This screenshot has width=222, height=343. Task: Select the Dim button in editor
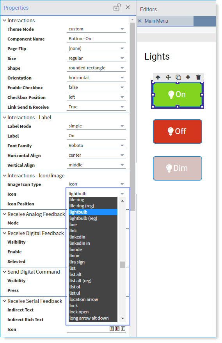[x=178, y=168]
